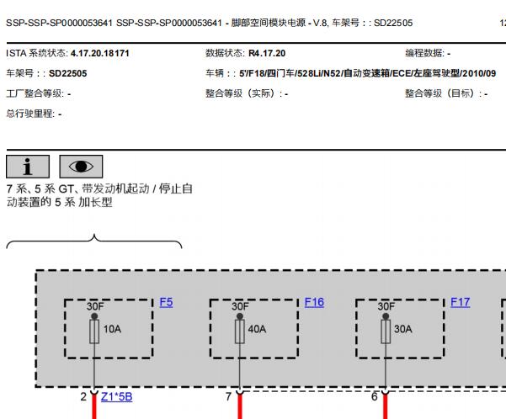Click the 整合等级（实际）label
This screenshot has width=506, height=419.
244,94
